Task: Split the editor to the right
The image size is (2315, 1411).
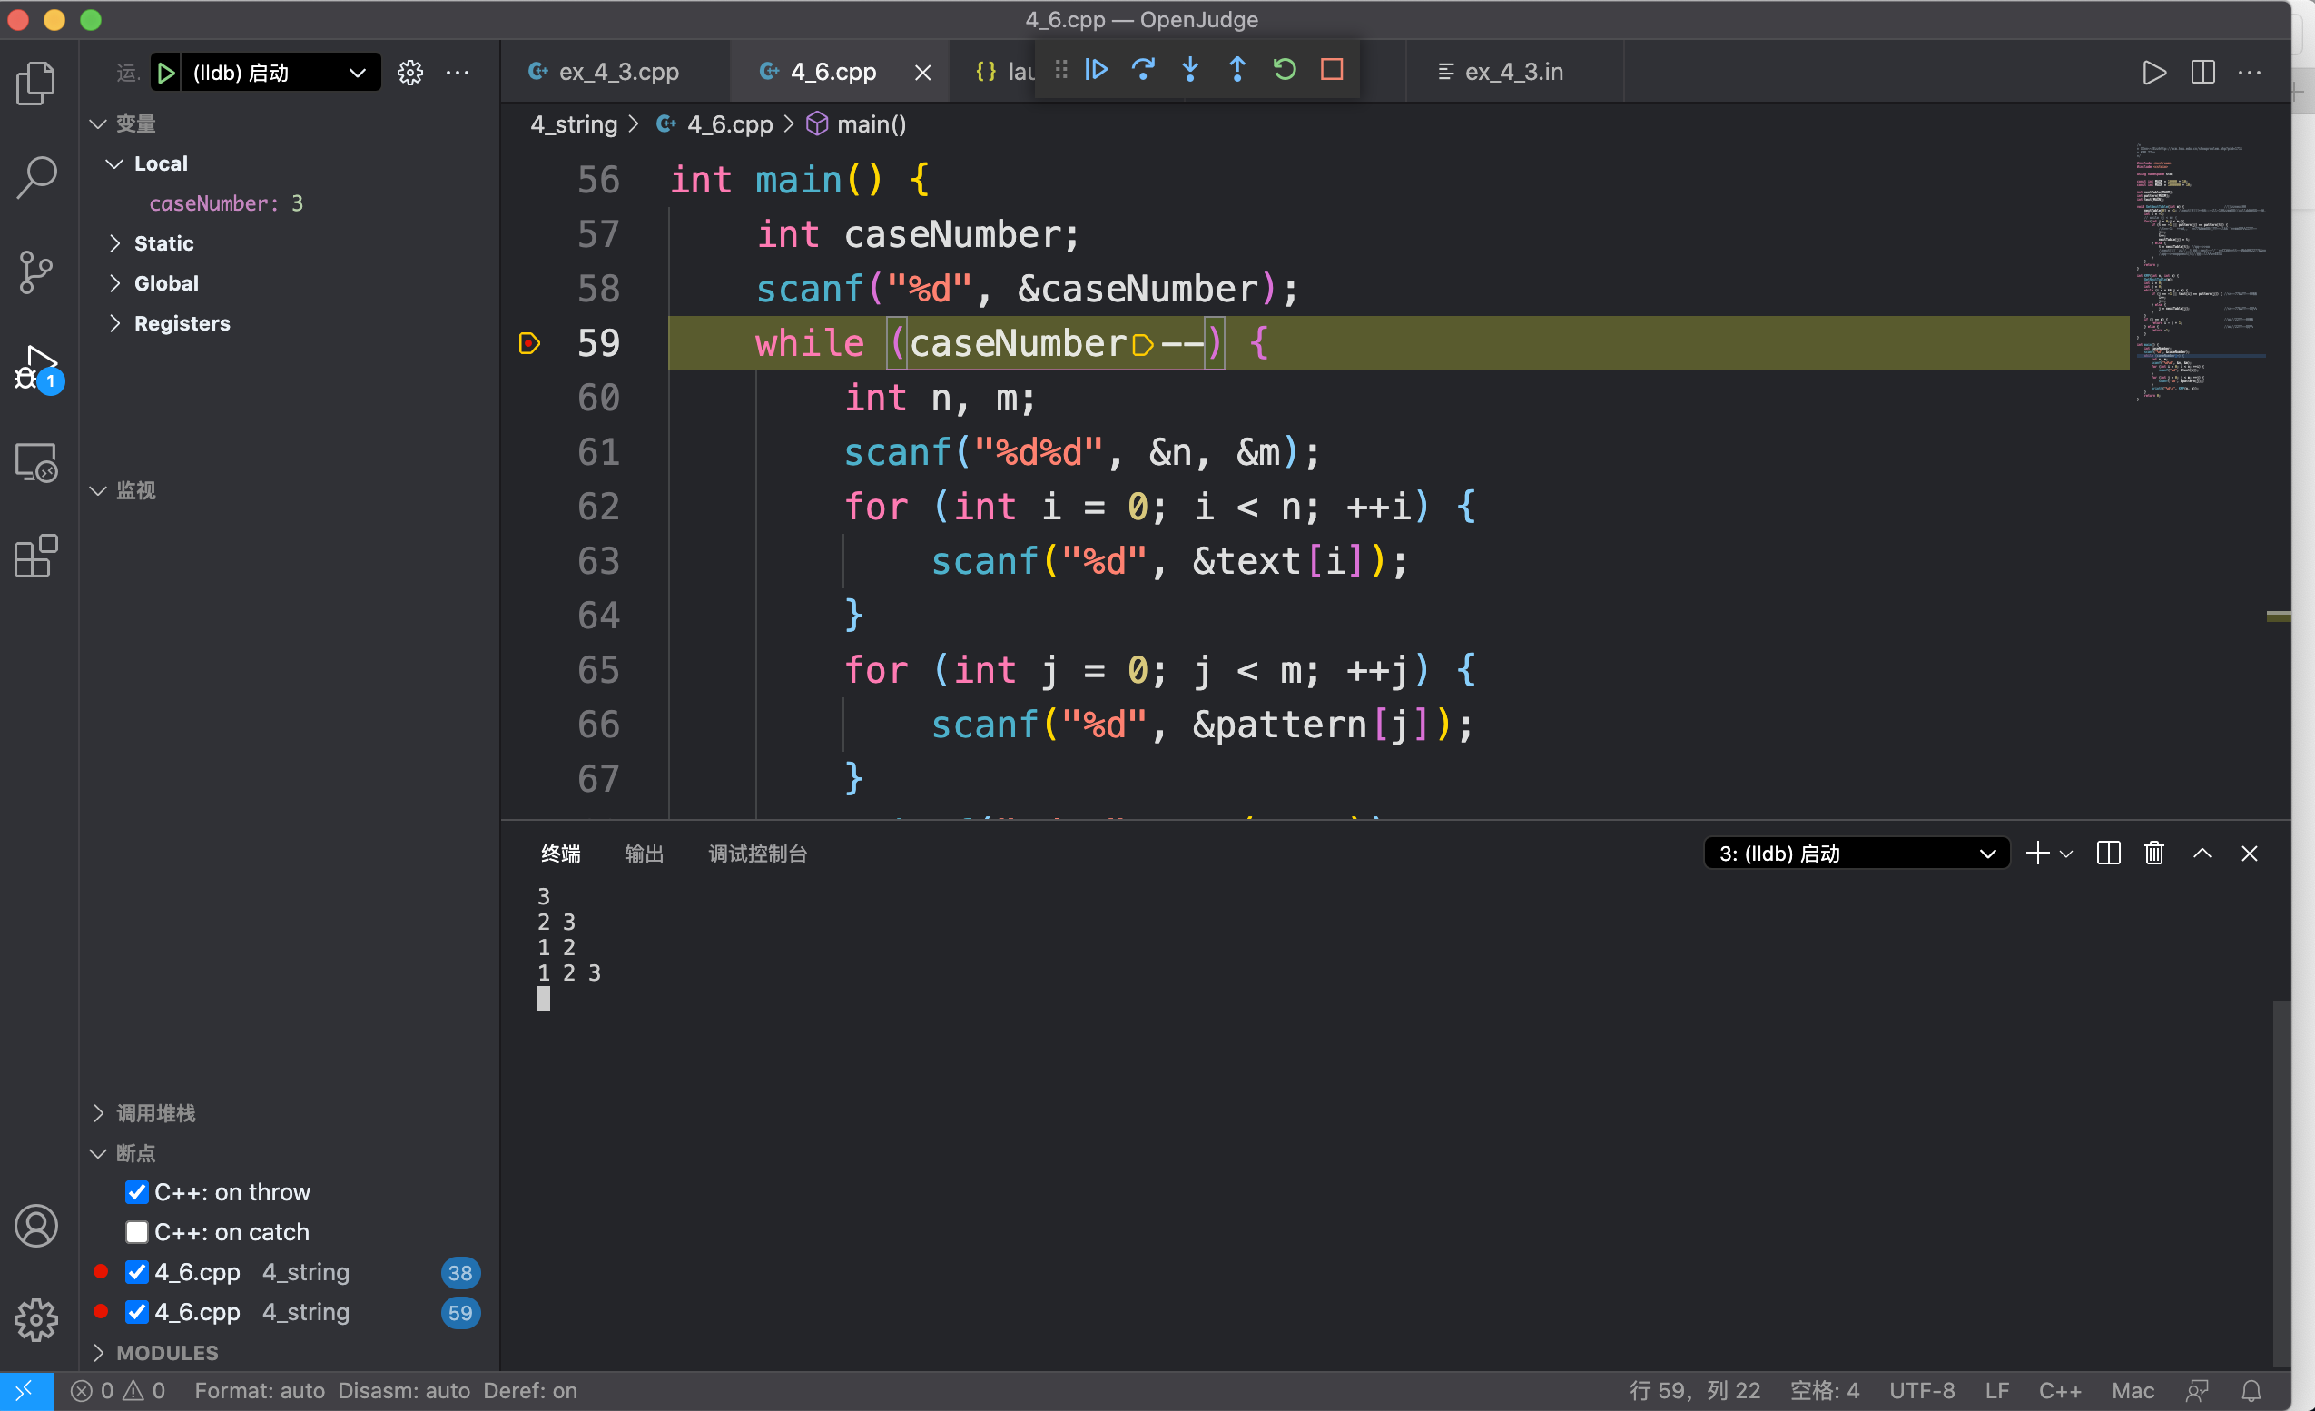Action: click(2202, 73)
